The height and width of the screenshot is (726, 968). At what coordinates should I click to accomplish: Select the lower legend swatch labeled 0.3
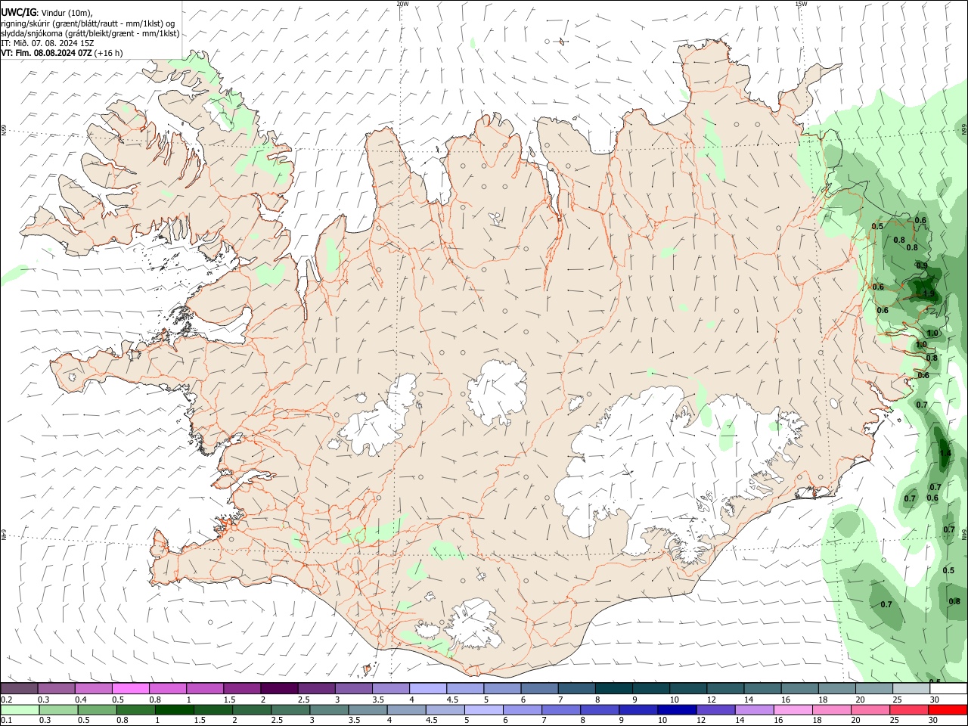[58, 710]
